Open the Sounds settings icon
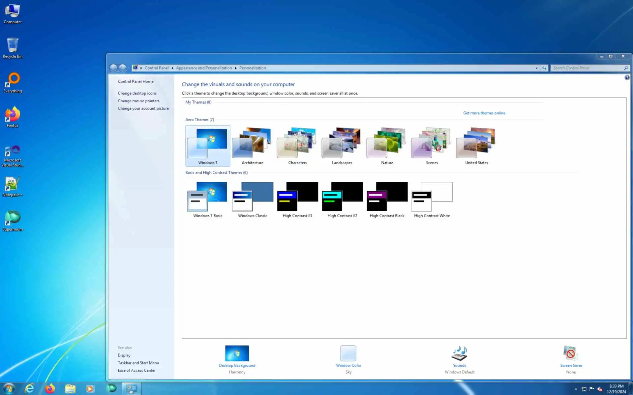633x395 pixels. [x=459, y=354]
